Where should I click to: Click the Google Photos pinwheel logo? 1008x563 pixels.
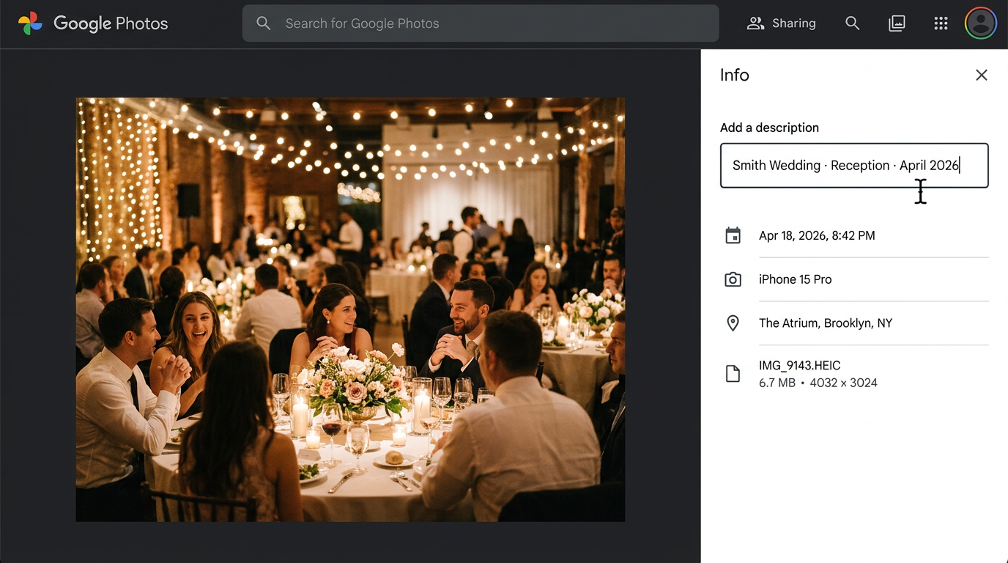click(x=30, y=23)
